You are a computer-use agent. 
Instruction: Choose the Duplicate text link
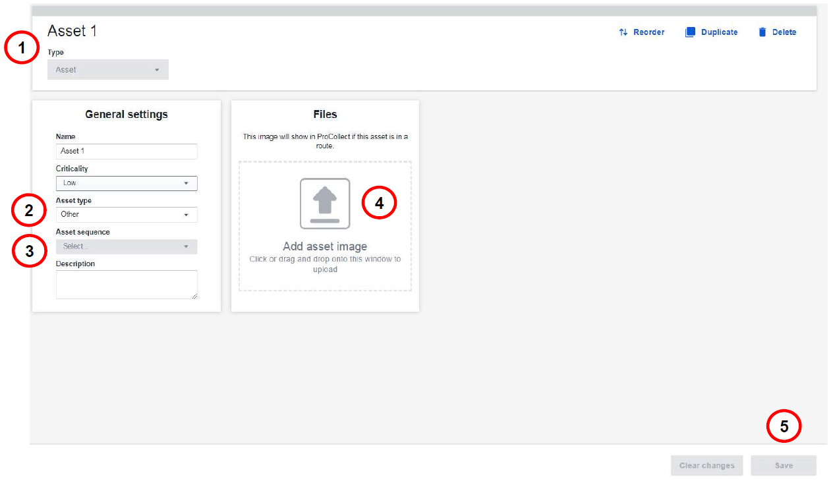[x=719, y=32]
